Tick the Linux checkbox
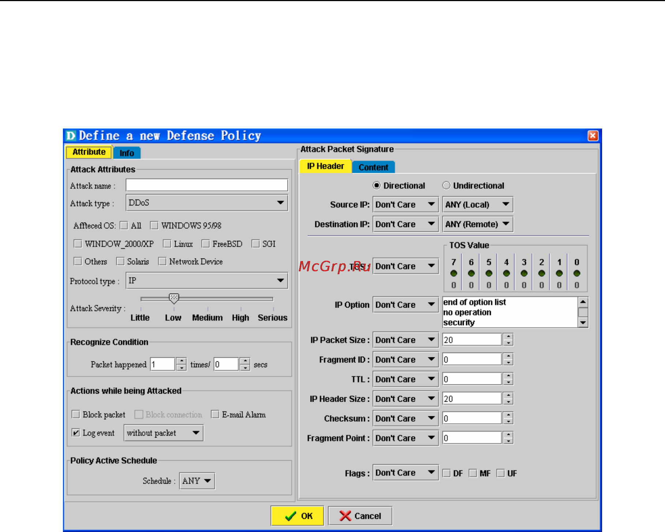This screenshot has width=665, height=532. pyautogui.click(x=167, y=243)
